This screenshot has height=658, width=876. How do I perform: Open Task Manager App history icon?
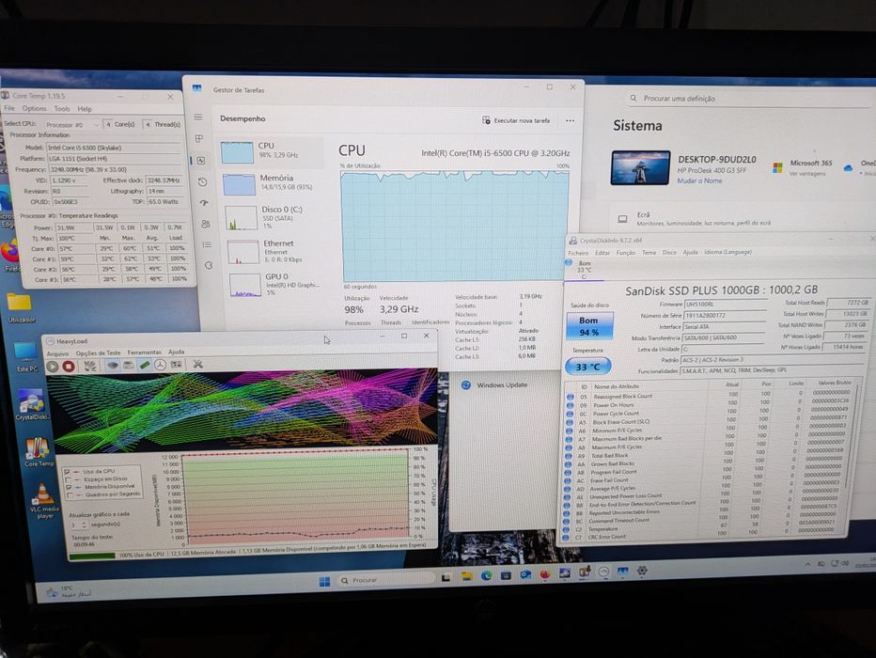point(203,182)
